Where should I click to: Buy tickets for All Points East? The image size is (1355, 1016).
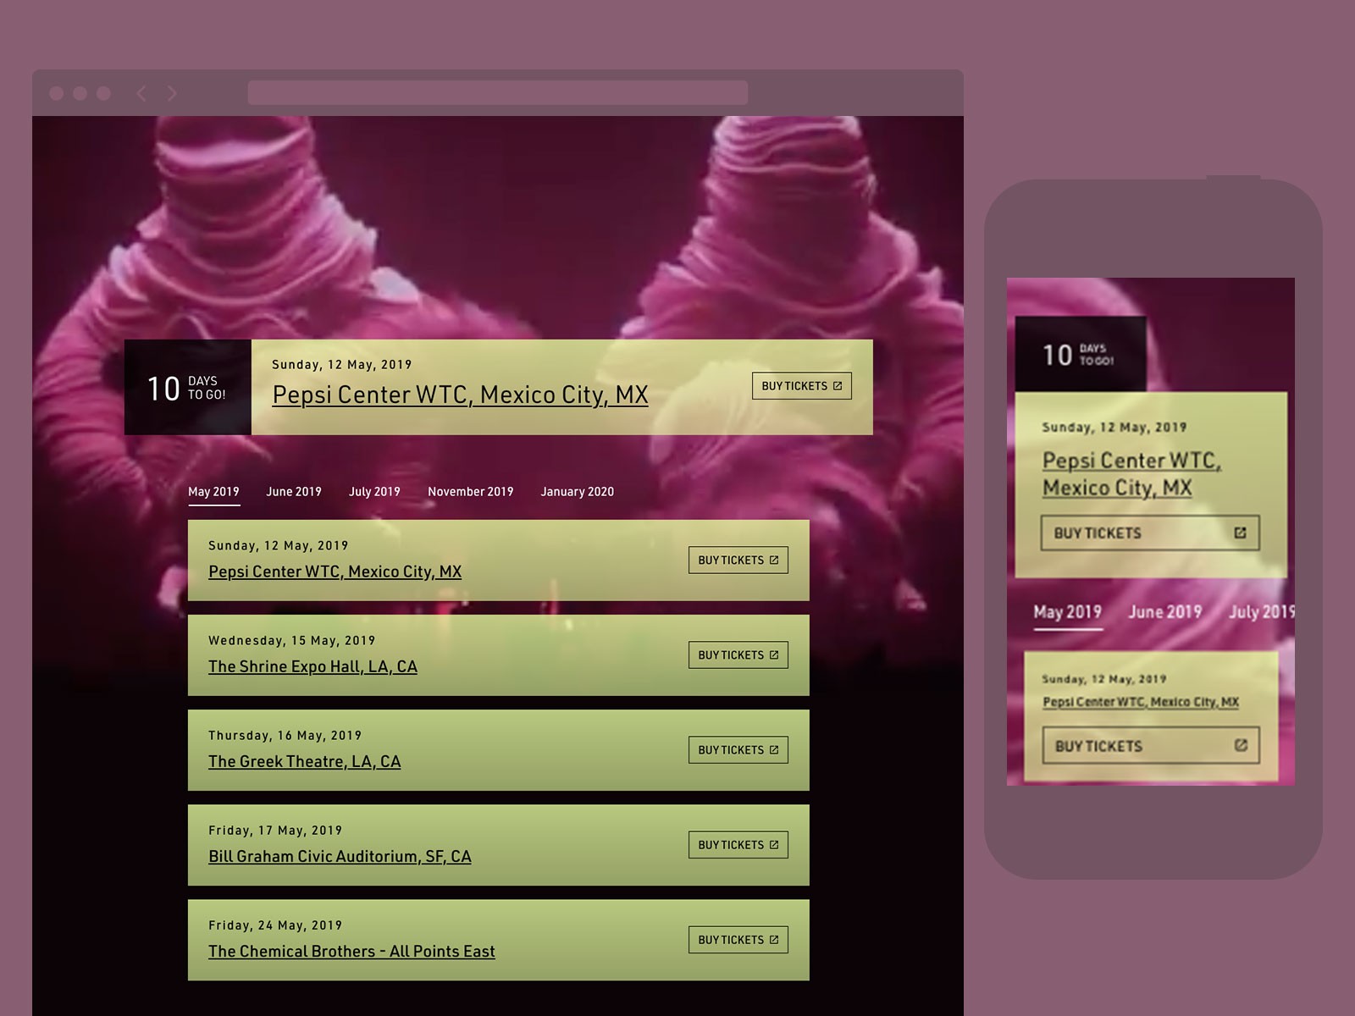tap(738, 940)
